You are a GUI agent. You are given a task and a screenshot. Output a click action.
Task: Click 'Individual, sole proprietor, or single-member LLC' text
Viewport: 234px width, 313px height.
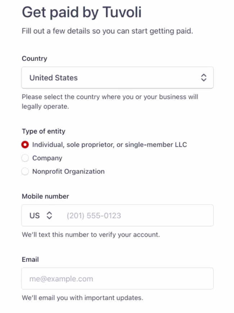[x=109, y=145]
